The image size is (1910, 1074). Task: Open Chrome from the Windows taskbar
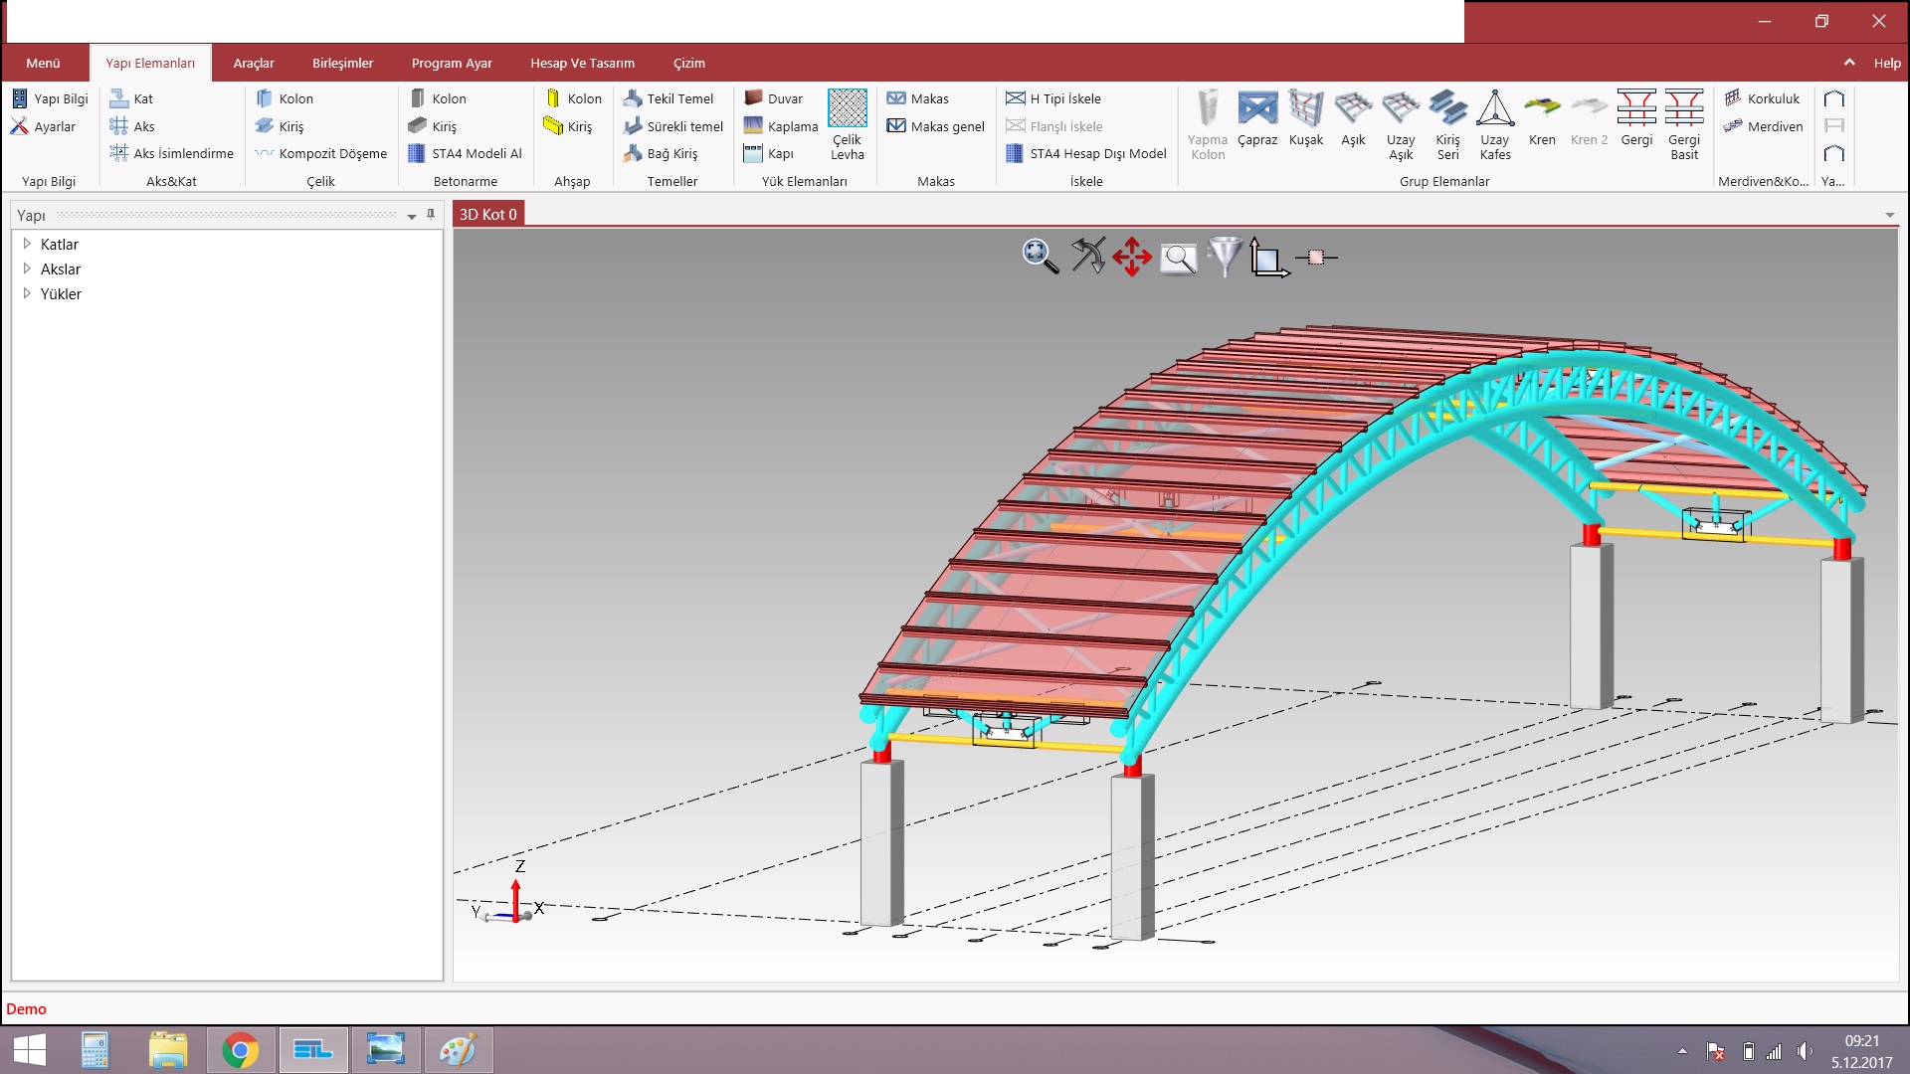[x=240, y=1050]
